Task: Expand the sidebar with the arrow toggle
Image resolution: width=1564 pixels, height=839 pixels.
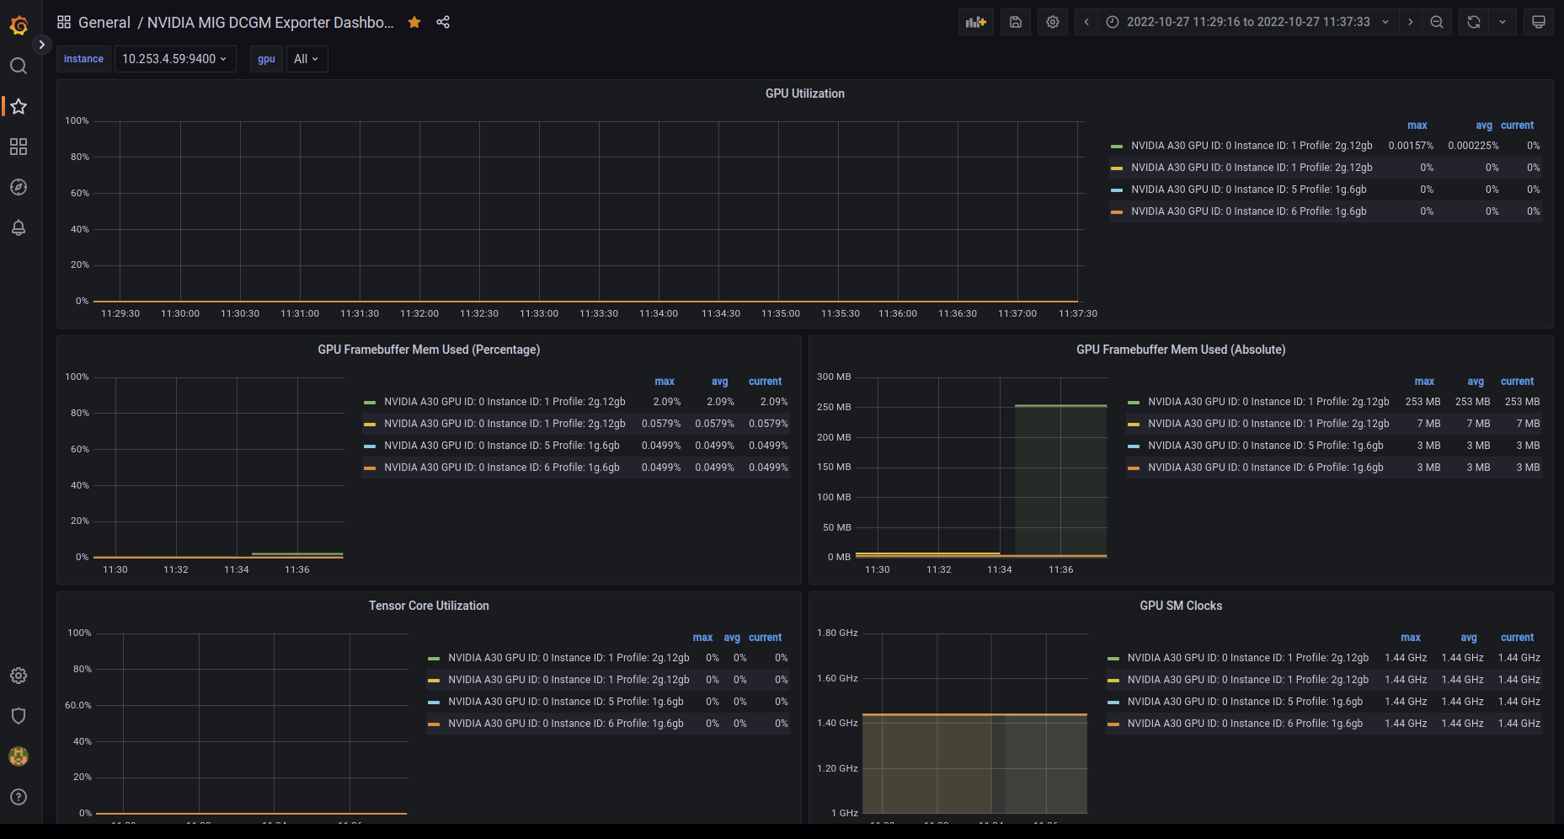Action: pyautogui.click(x=41, y=45)
